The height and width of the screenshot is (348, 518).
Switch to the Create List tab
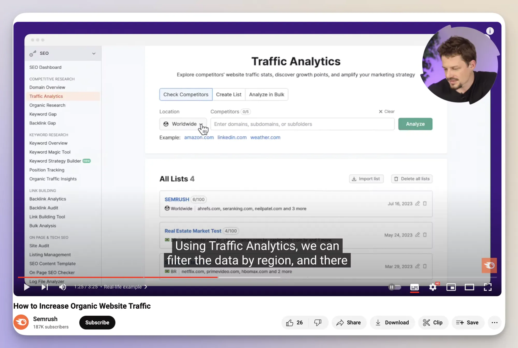click(229, 95)
